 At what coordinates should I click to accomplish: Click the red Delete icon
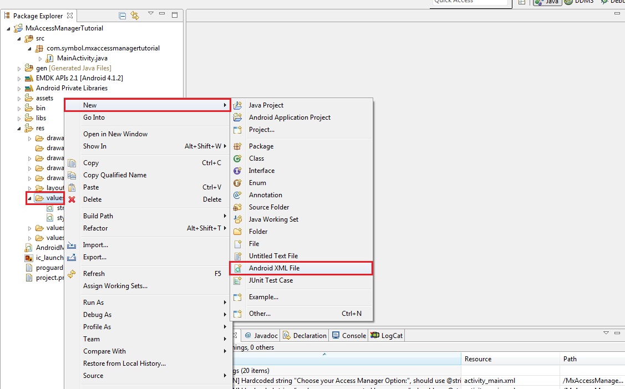pos(72,199)
